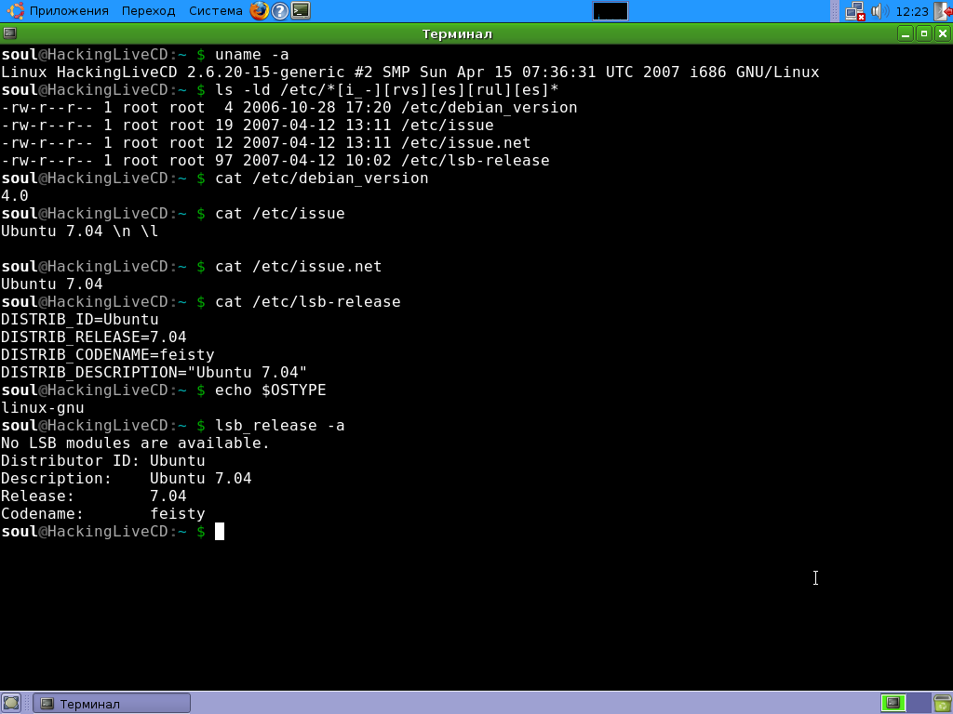Image resolution: width=953 pixels, height=714 pixels.
Task: Open the Приложения menu
Action: [68, 11]
